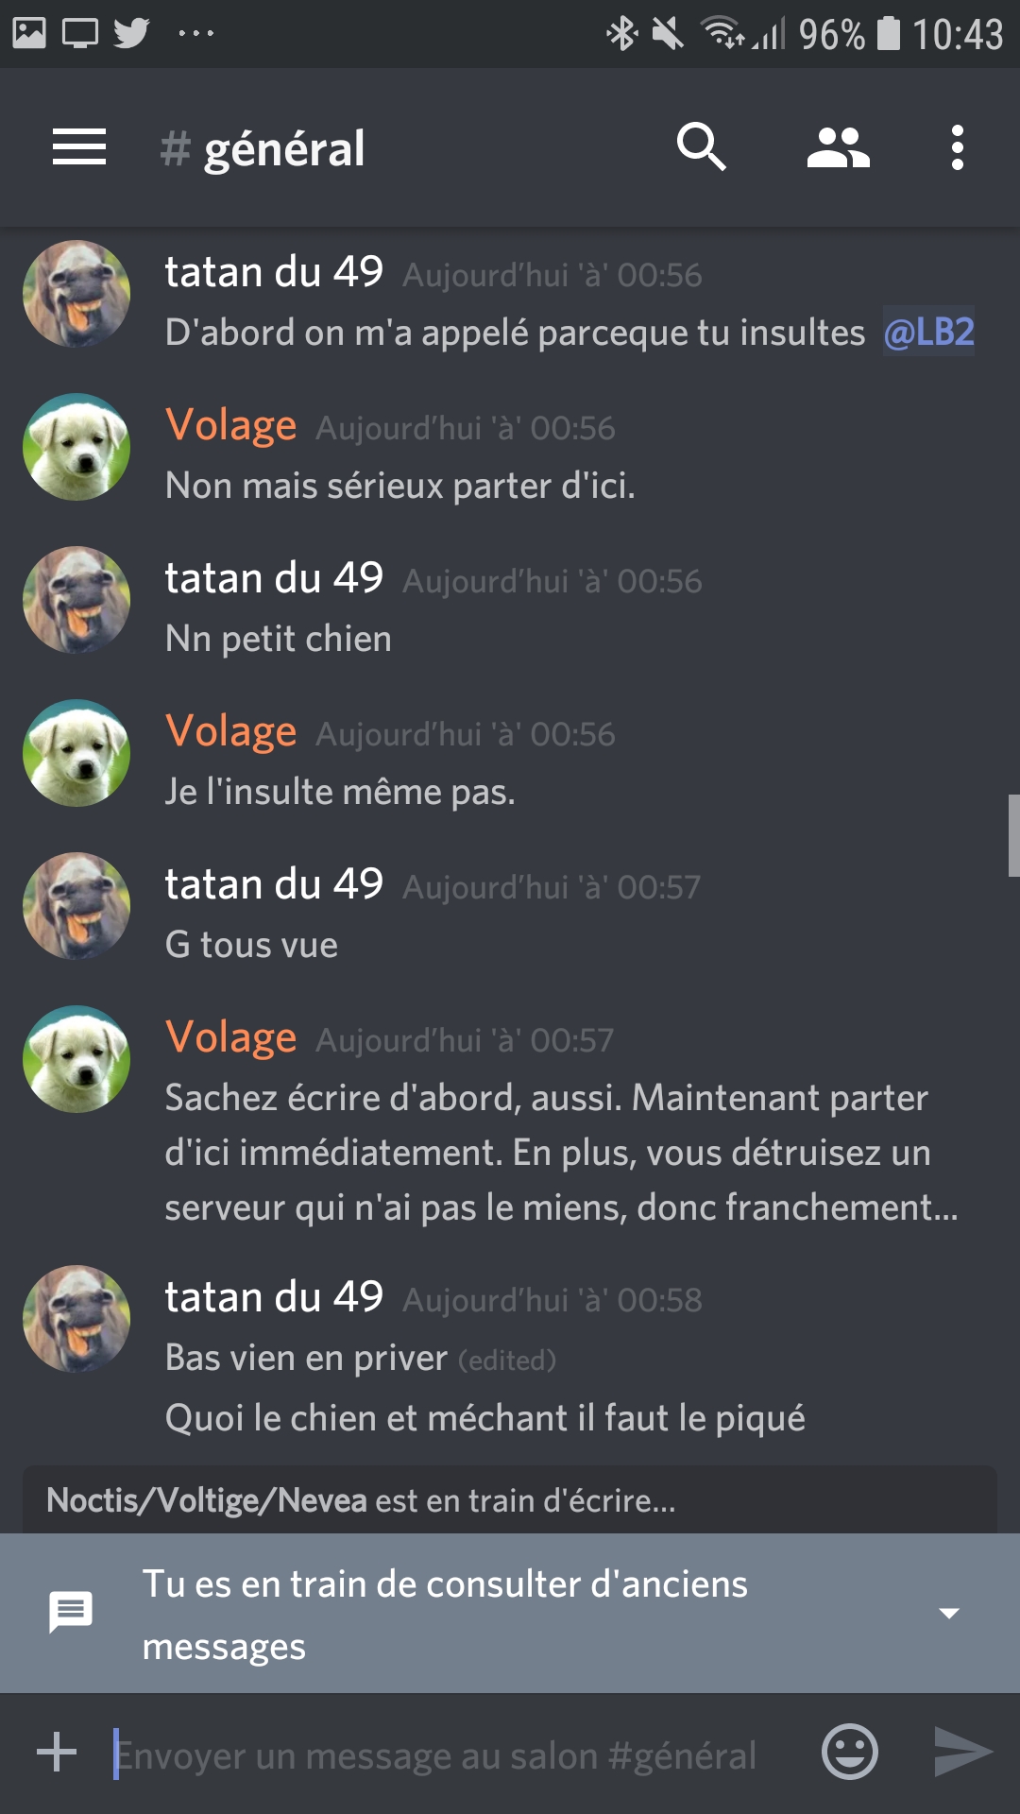Tap the chat bubble icon in old-messages banner
This screenshot has width=1020, height=1814.
(x=71, y=1613)
